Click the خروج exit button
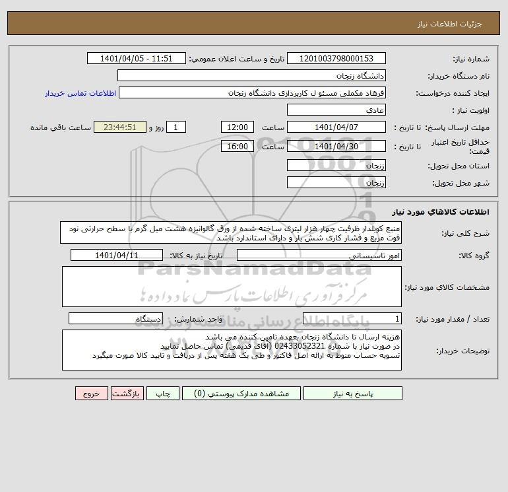Image resolution: width=508 pixels, height=492 pixels. point(92,394)
